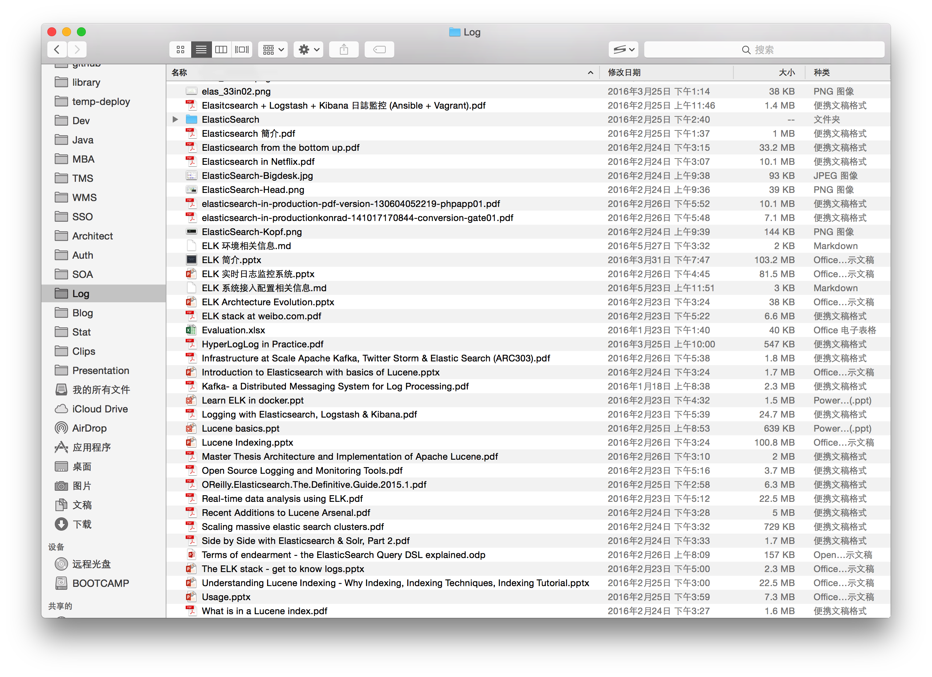Open the Action gear dropdown menu
The width and height of the screenshot is (932, 677).
tap(308, 50)
